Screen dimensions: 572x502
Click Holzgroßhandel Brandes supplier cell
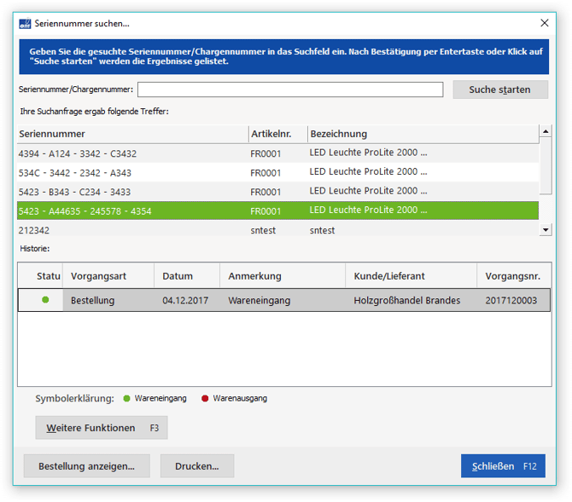pos(407,301)
